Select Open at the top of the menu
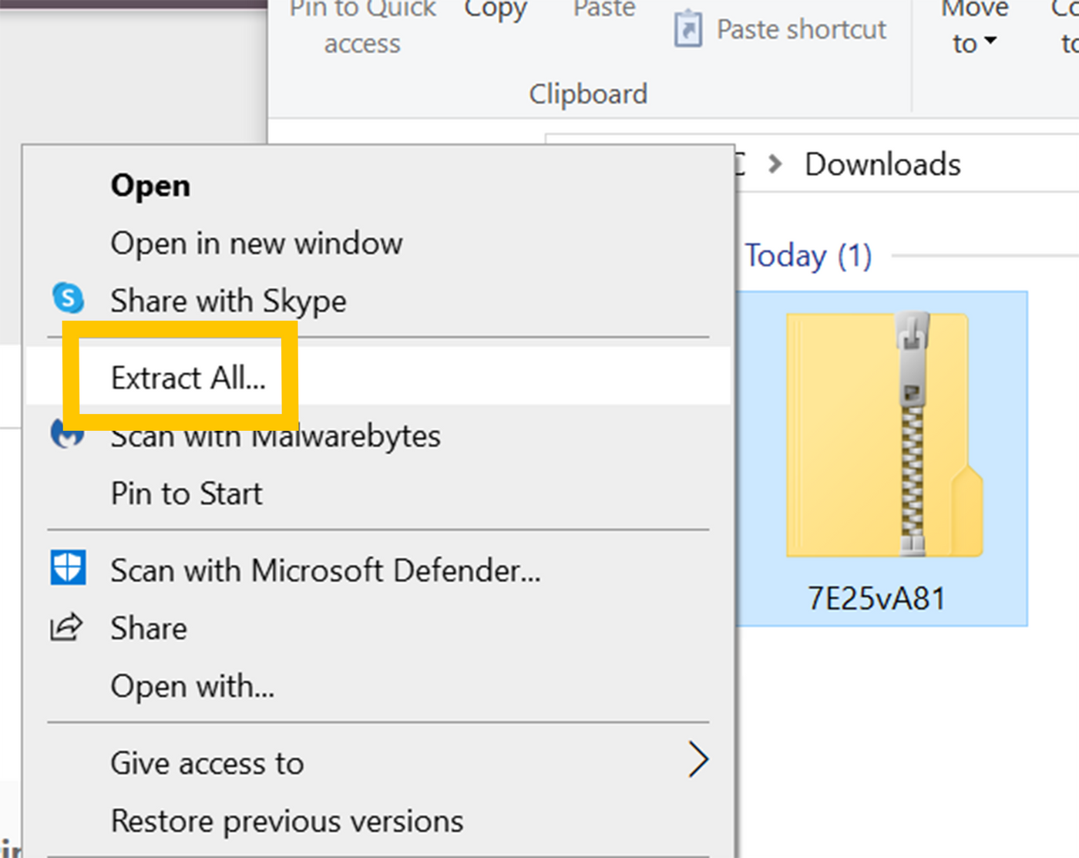 click(150, 186)
